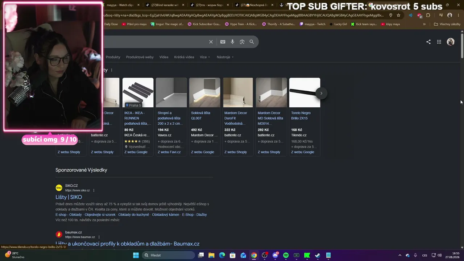This screenshot has width=464, height=261.
Task: Open Spotify from the taskbar
Action: click(286, 255)
